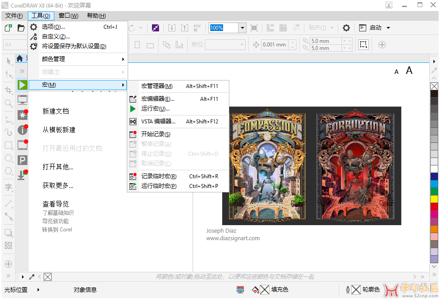Click the Welcome screen home icon
Image resolution: width=440 pixels, height=299 pixels.
click(x=20, y=58)
